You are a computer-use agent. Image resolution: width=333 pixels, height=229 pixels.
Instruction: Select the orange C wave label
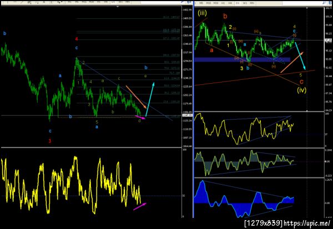click(x=301, y=82)
